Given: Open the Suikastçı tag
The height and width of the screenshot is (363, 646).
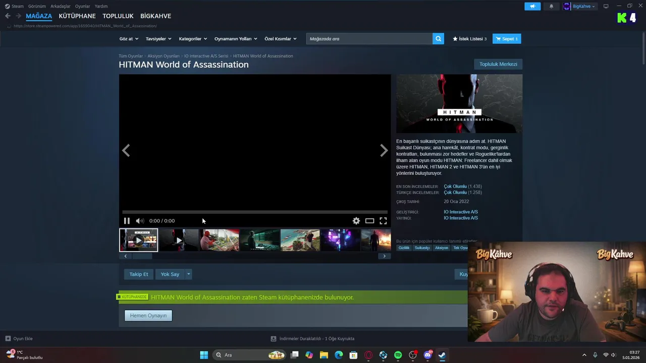Looking at the screenshot, I should tap(422, 248).
